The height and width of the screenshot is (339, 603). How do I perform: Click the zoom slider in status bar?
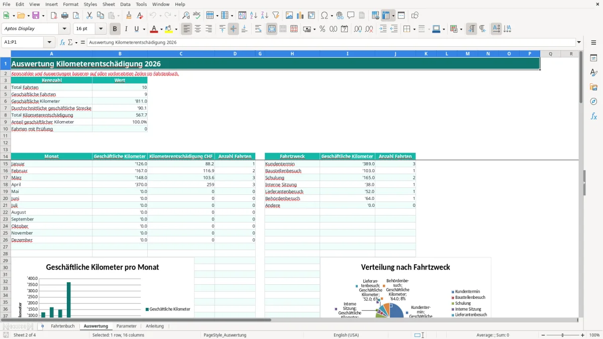pyautogui.click(x=562, y=335)
